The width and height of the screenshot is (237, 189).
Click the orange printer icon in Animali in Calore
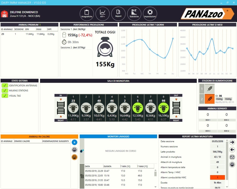[74, 157]
